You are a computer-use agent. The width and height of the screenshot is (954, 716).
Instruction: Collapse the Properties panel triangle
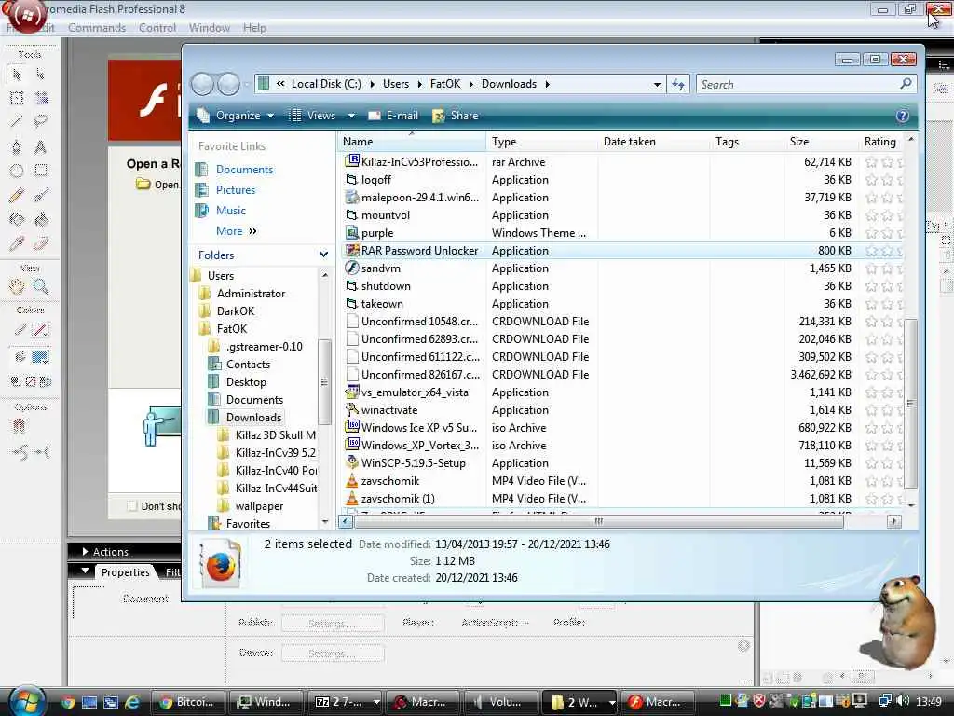[x=85, y=571]
